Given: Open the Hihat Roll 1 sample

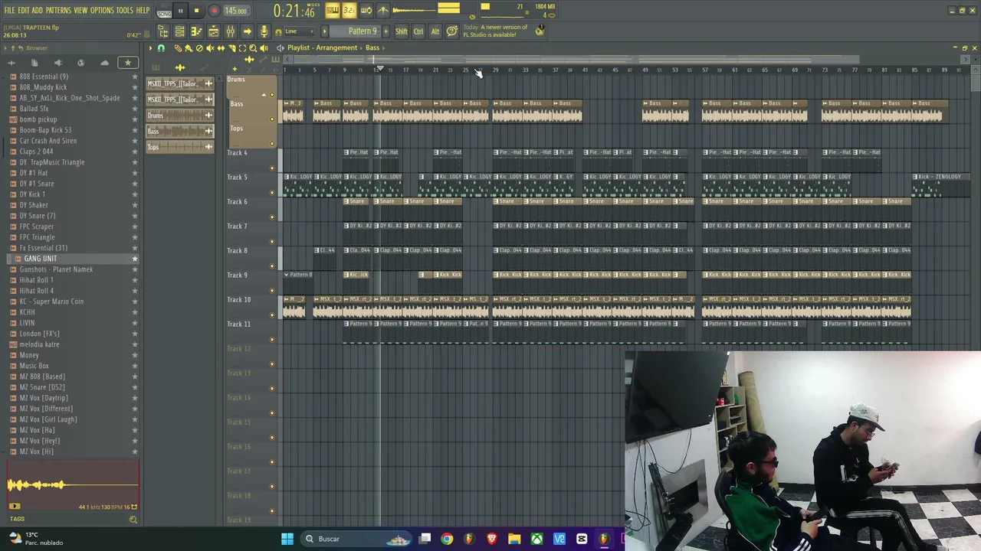Looking at the screenshot, I should click(x=36, y=280).
